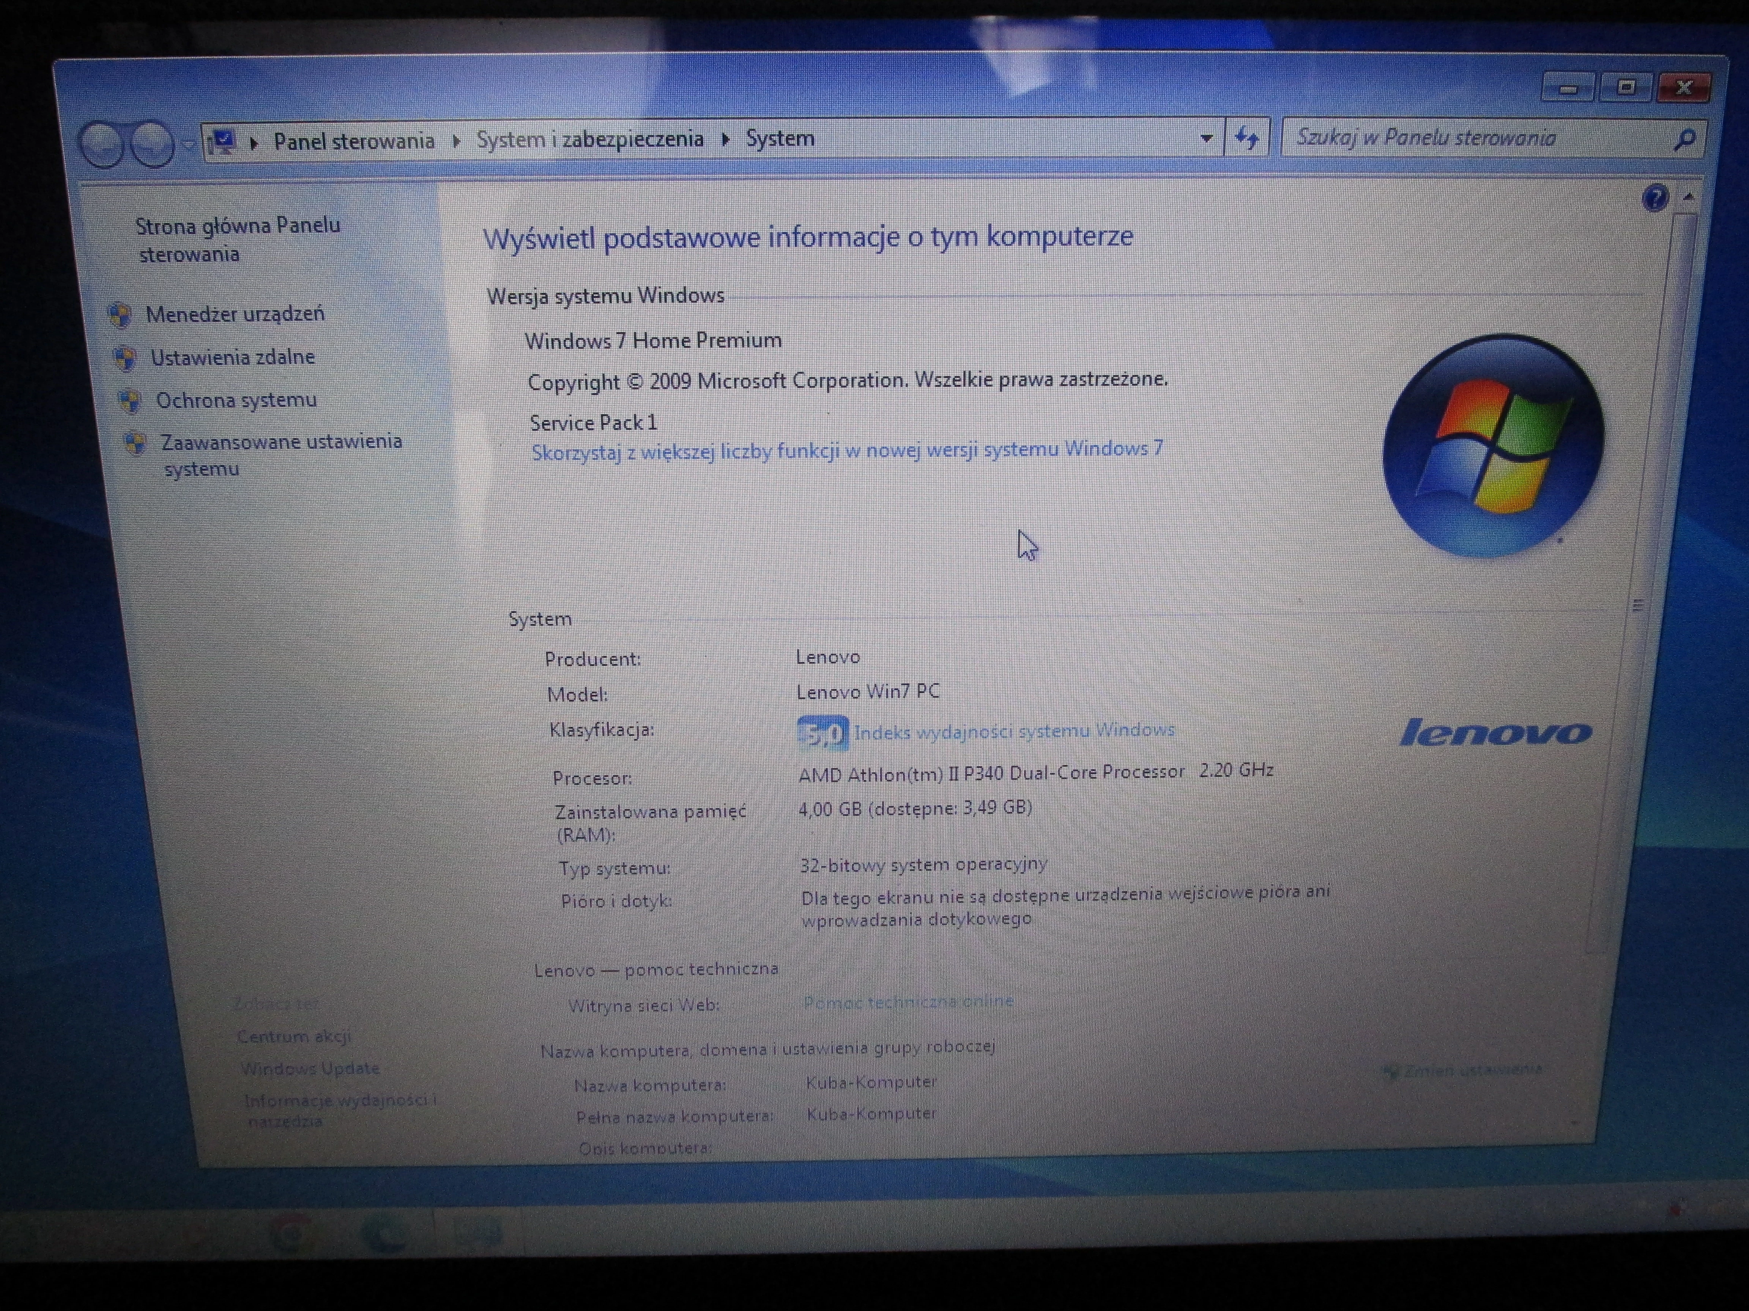Click the Skorzystaj z większej liczby funkcji link
Image resolution: width=1749 pixels, height=1311 pixels.
point(847,450)
